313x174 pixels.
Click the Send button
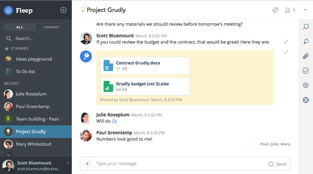point(281,164)
